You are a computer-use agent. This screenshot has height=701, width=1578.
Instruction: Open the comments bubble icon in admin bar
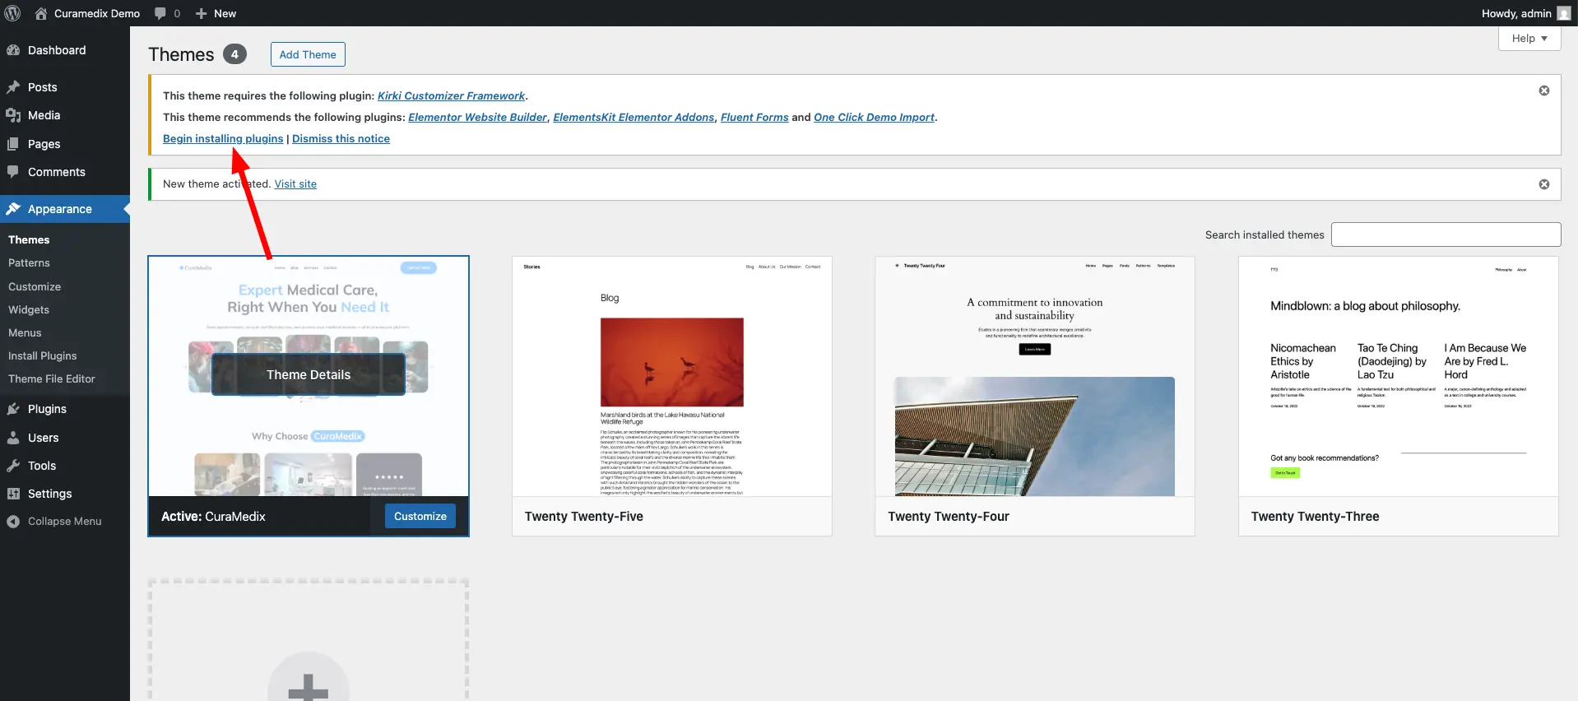tap(160, 13)
